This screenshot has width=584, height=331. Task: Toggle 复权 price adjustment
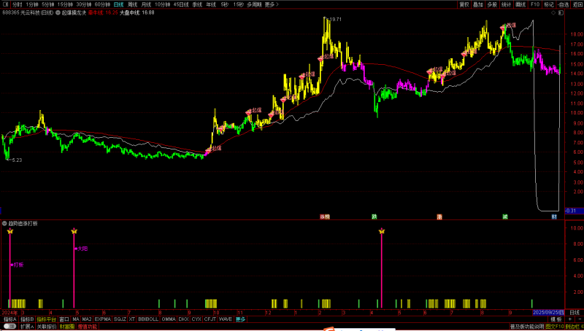[464, 4]
